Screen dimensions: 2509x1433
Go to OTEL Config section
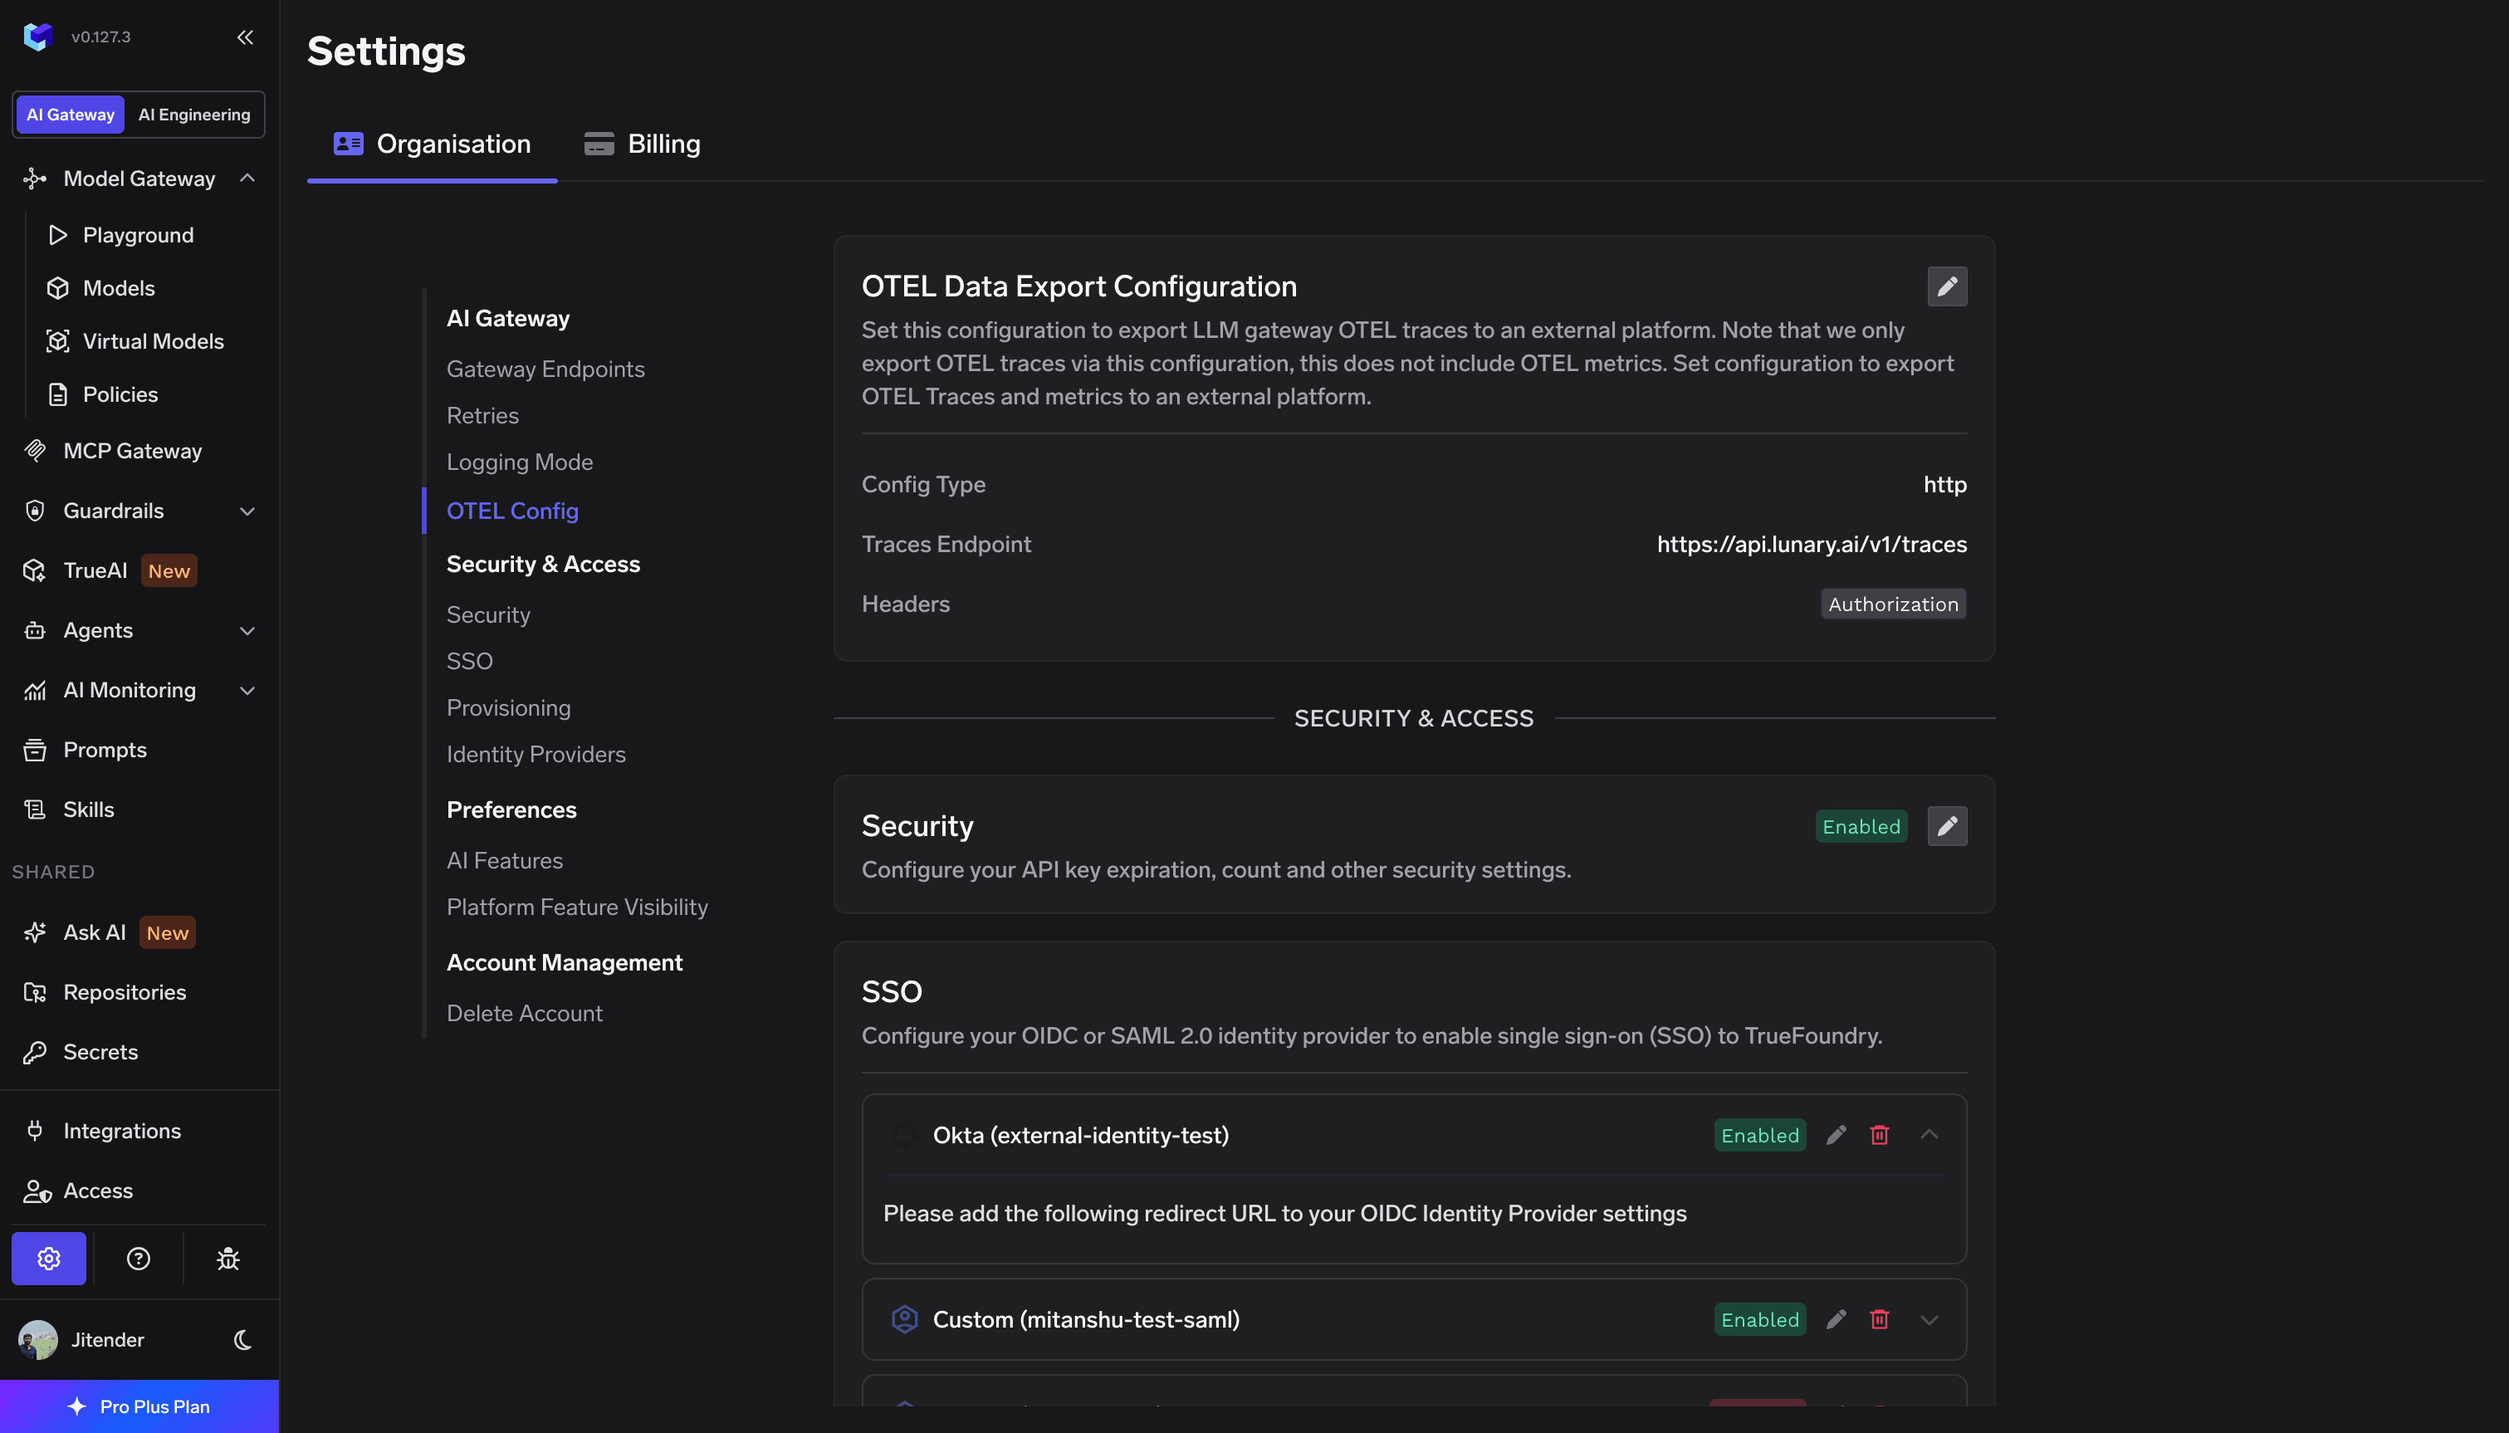click(x=511, y=511)
